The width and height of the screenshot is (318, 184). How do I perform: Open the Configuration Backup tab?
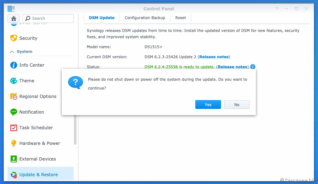coord(145,18)
